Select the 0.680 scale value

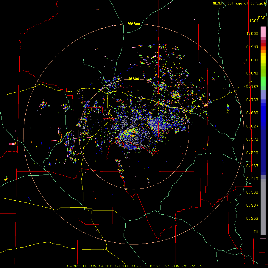(x=252, y=113)
